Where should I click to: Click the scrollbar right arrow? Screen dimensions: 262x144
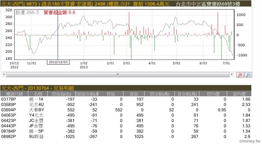(232, 74)
